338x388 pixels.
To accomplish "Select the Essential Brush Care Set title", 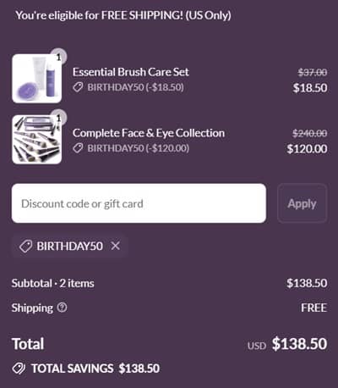I will click(x=131, y=72).
